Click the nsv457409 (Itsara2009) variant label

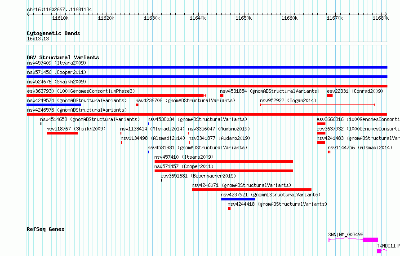coord(57,63)
